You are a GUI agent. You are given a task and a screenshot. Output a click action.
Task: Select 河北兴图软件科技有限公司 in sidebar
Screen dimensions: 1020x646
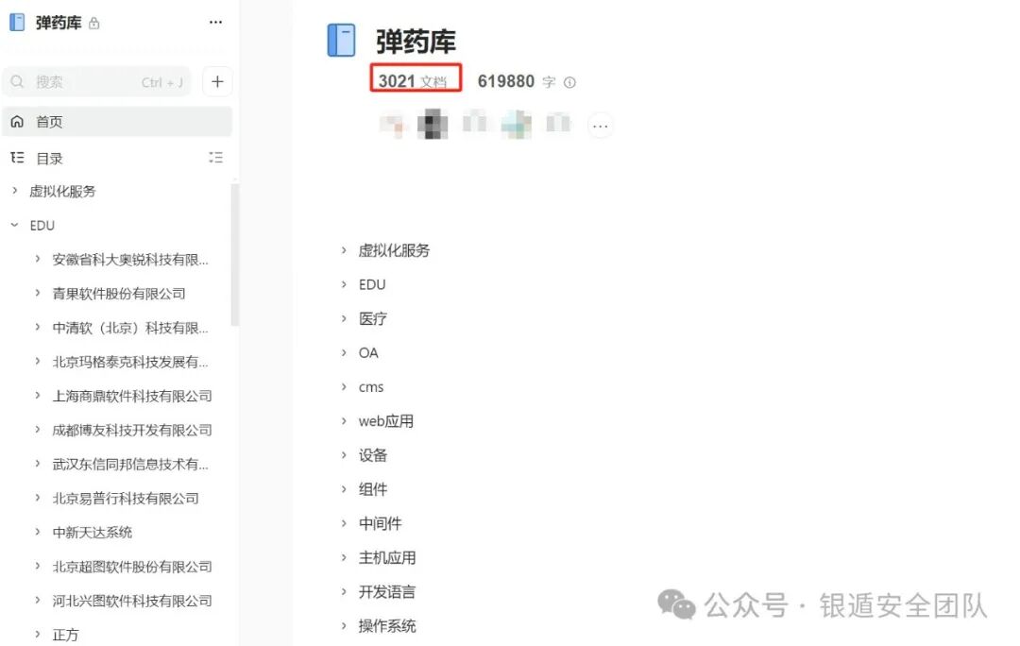(x=132, y=601)
